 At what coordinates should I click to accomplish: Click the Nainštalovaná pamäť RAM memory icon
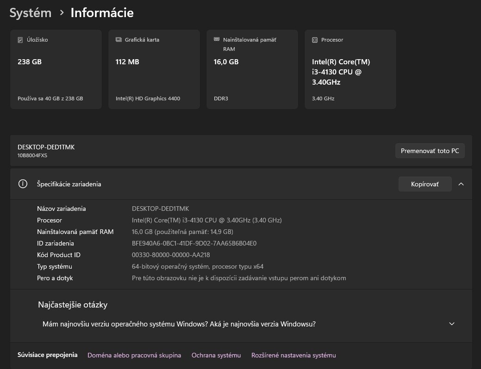[216, 40]
